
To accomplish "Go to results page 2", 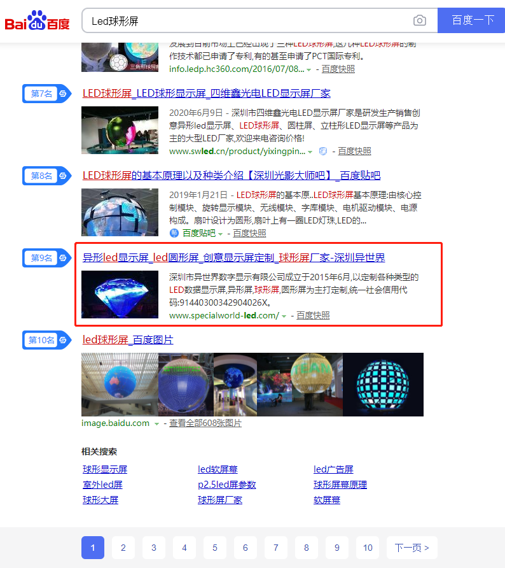I will [x=123, y=548].
